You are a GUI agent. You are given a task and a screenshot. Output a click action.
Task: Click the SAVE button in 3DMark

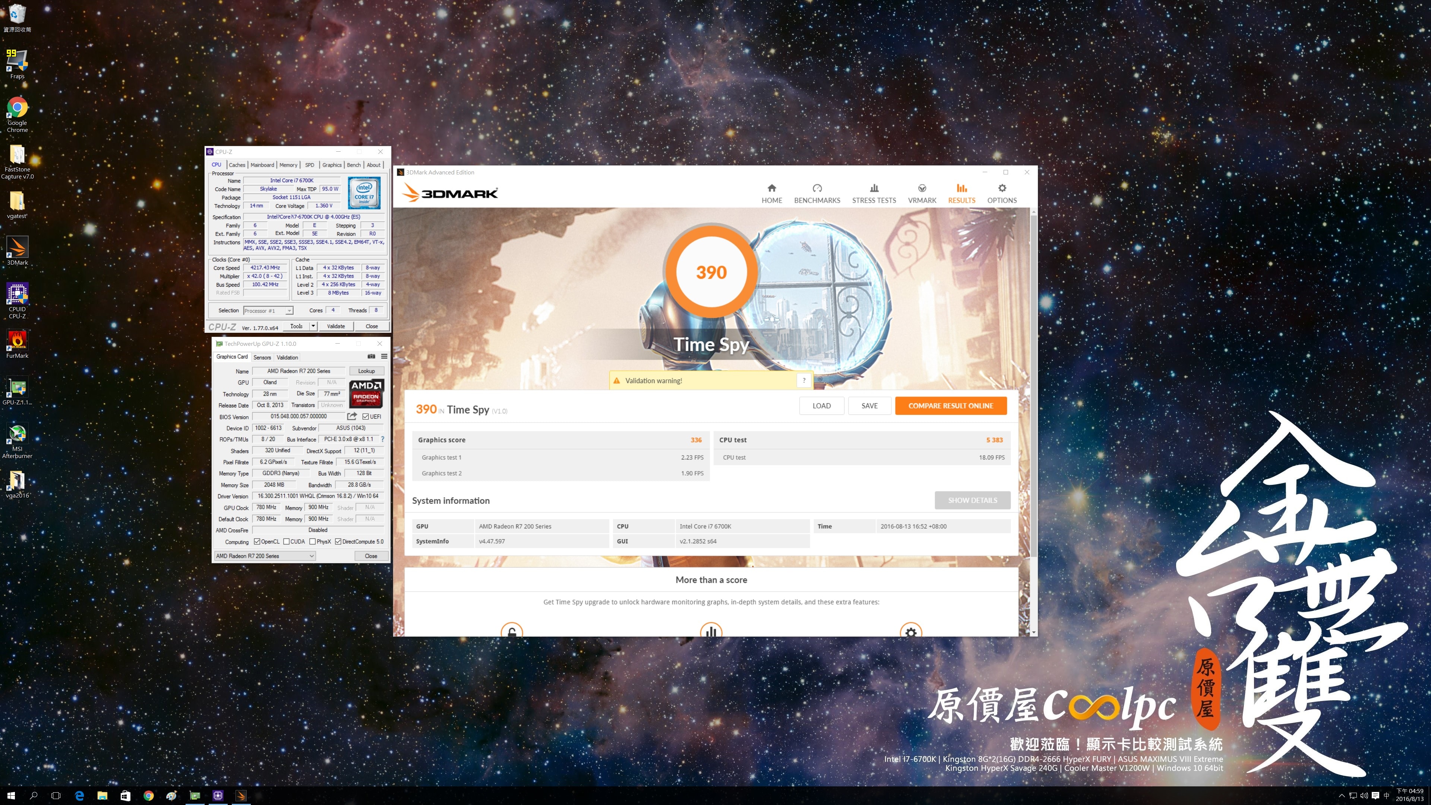pos(869,405)
